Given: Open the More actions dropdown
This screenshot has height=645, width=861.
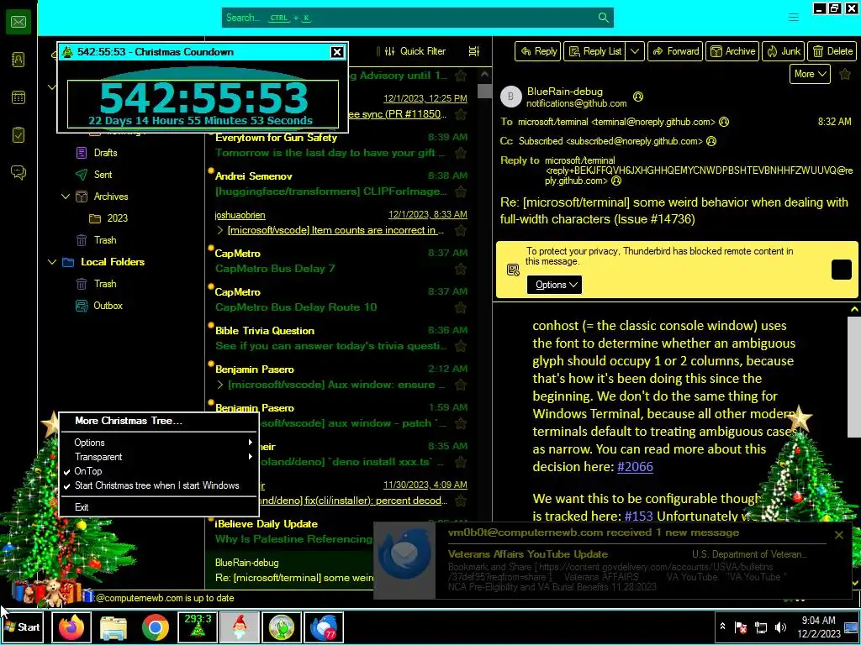Looking at the screenshot, I should coord(810,74).
